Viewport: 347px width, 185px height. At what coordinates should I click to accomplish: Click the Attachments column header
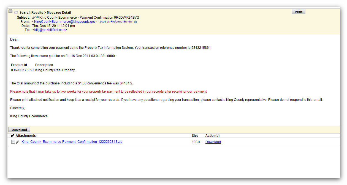[26, 136]
